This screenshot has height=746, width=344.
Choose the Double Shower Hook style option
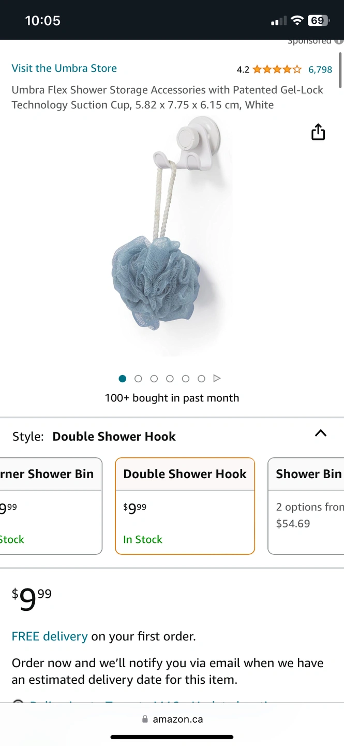[x=185, y=506]
